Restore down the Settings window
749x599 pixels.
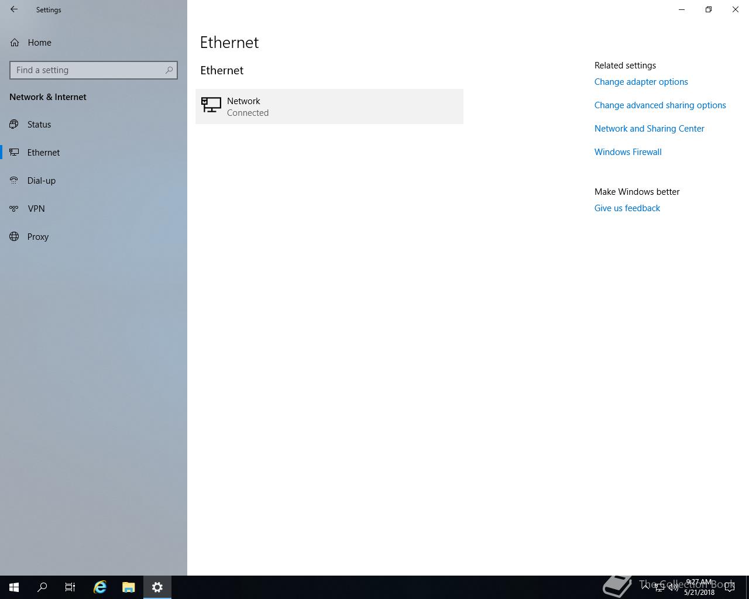click(709, 9)
